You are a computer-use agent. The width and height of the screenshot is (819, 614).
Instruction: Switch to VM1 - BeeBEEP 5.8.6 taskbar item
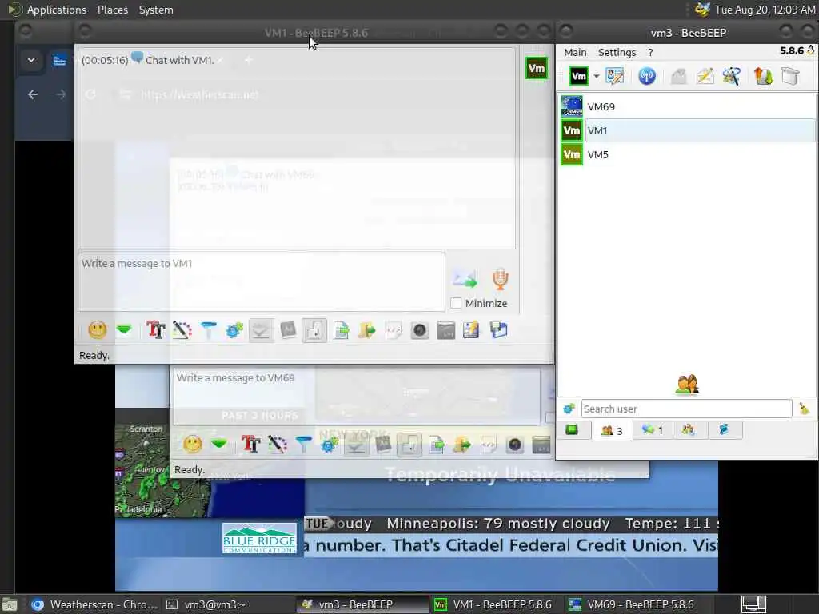point(493,604)
